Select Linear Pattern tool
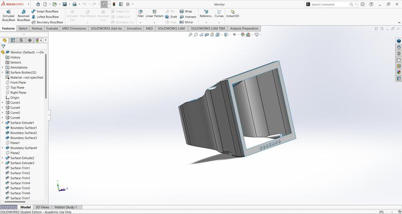This screenshot has width=402, height=214. (154, 14)
